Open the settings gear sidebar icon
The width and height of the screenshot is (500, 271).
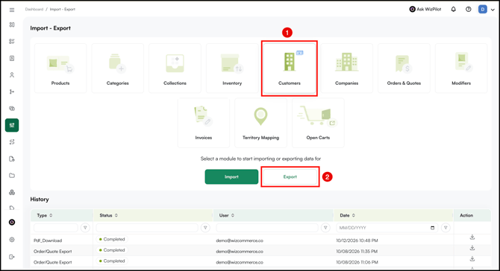pos(12,240)
